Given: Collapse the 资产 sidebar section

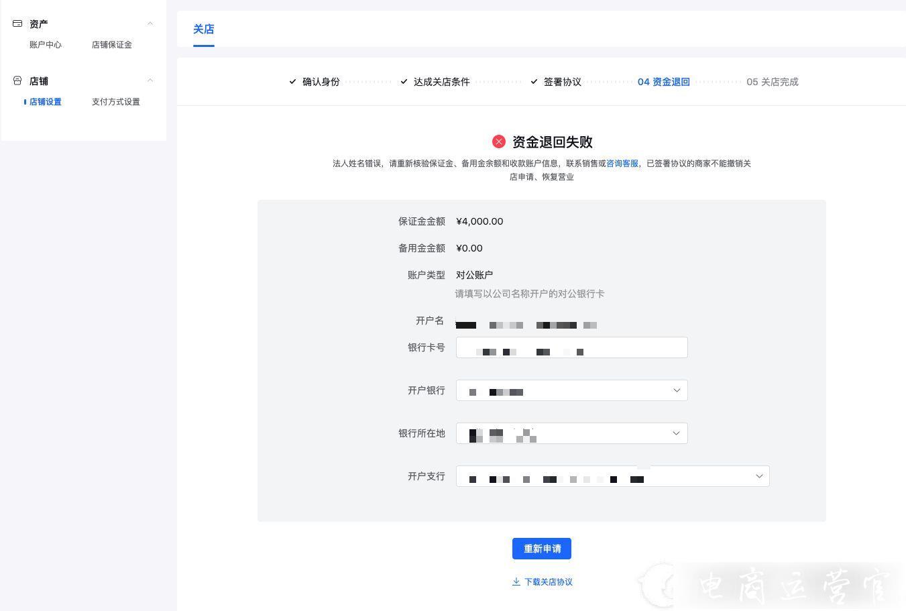Looking at the screenshot, I should (x=150, y=23).
